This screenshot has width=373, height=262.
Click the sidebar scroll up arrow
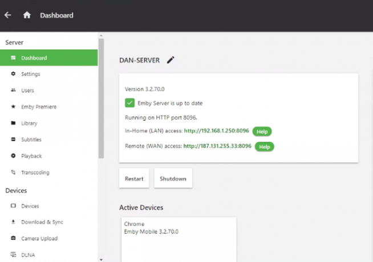tap(101, 36)
